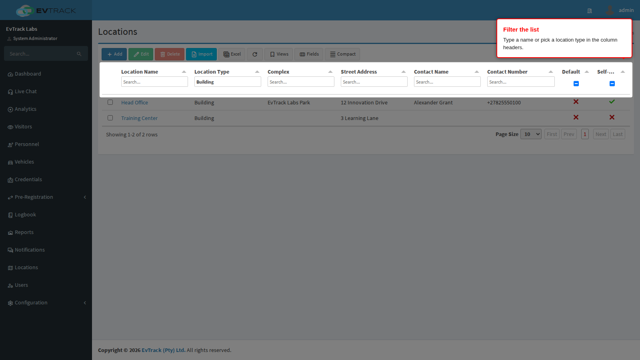Sort by Complex column arrow
Image resolution: width=640 pixels, height=360 pixels.
click(x=330, y=72)
